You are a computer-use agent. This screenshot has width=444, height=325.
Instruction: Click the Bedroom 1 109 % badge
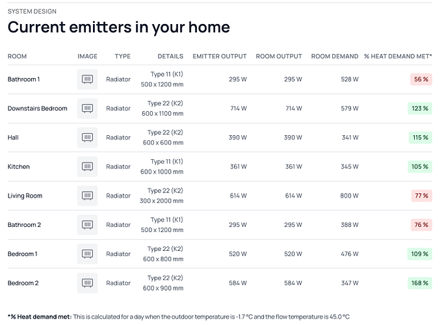tap(420, 254)
